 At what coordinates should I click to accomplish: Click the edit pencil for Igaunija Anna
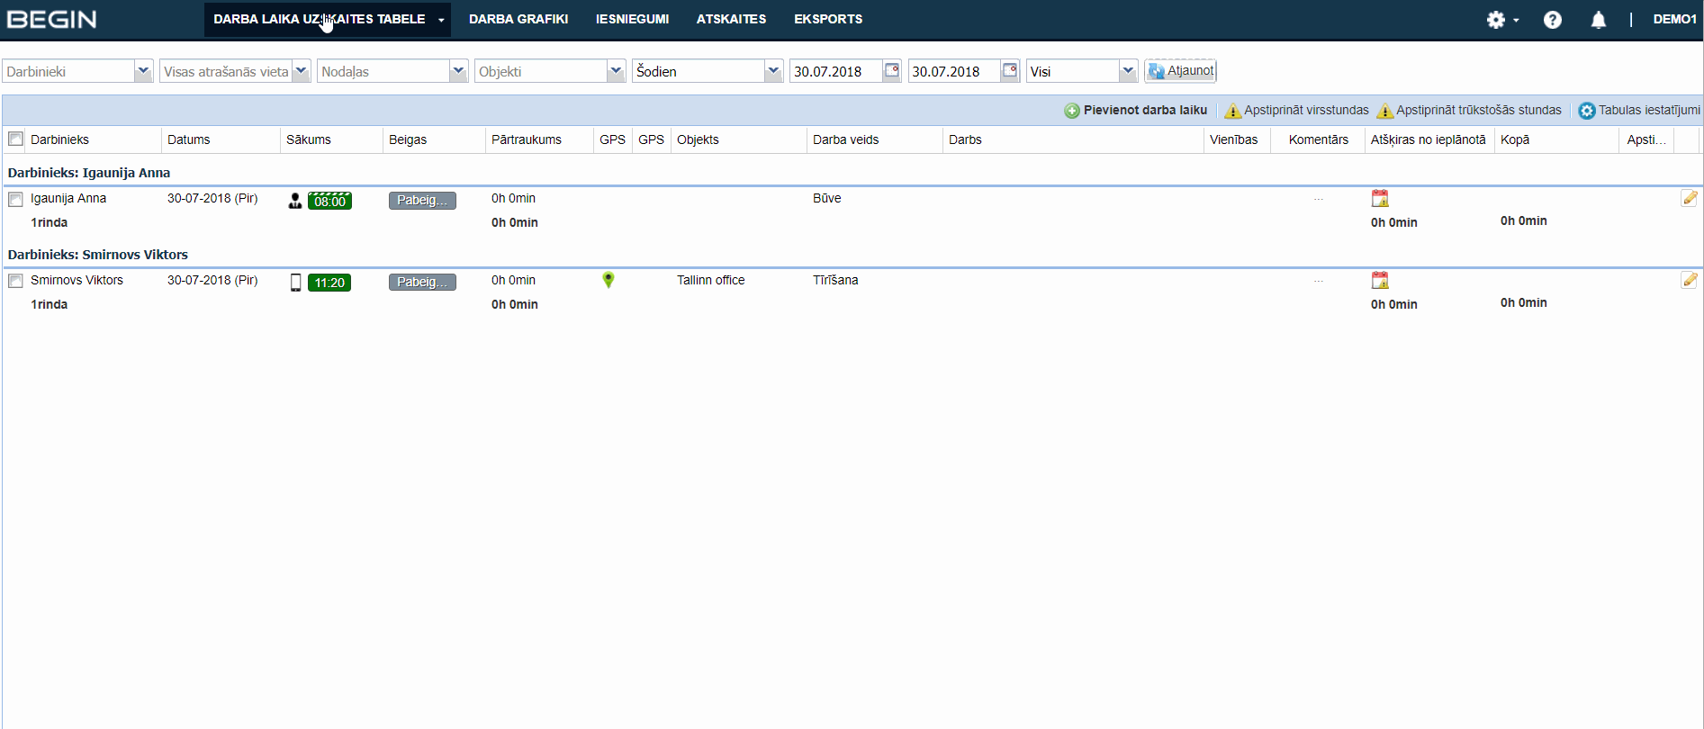pos(1689,198)
